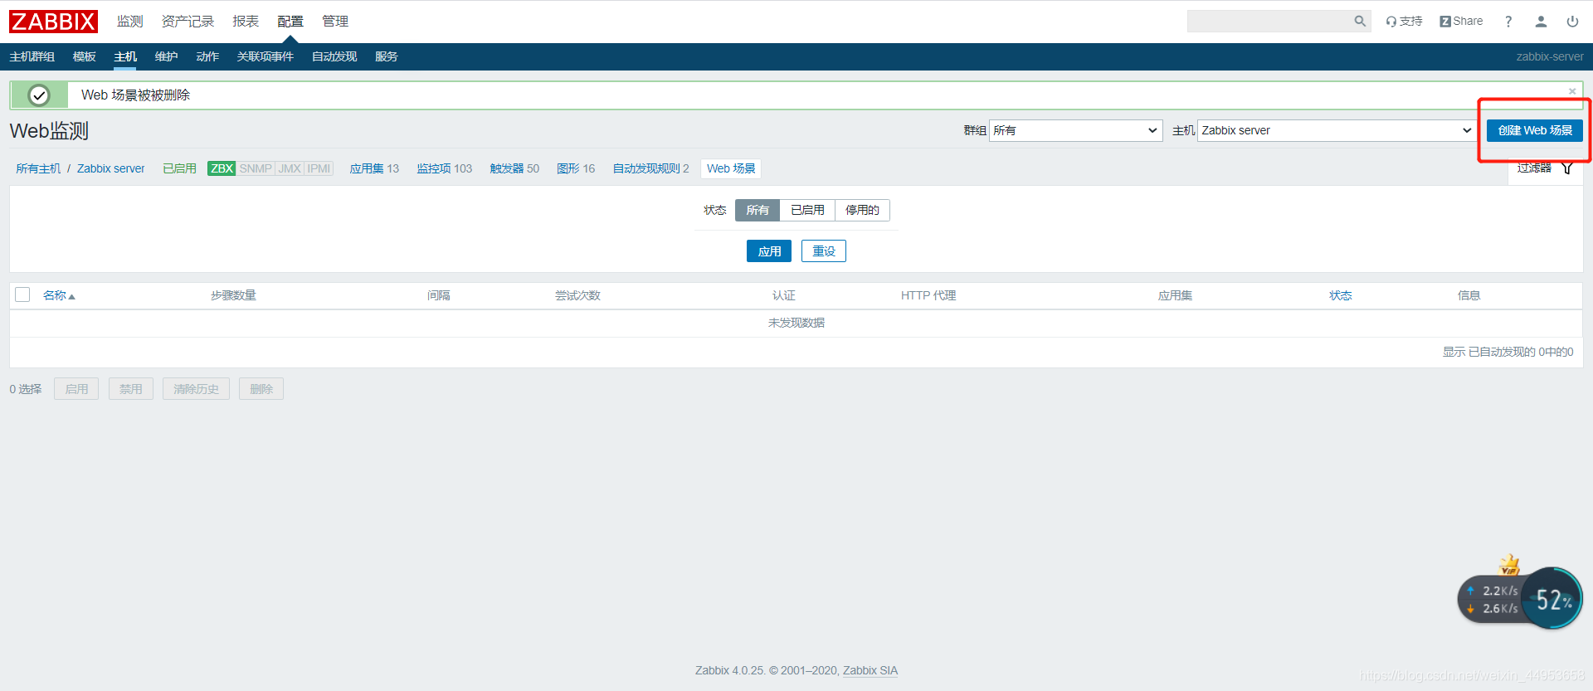This screenshot has width=1593, height=691.
Task: Click the 清除历史 button
Action: (196, 389)
